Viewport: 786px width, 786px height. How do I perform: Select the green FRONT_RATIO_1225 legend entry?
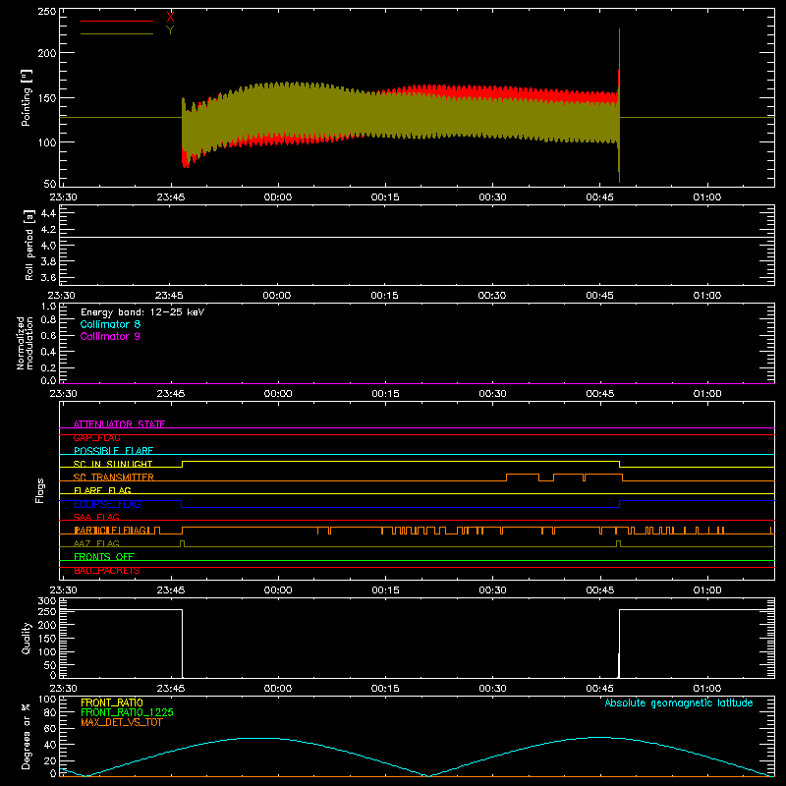[x=128, y=712]
